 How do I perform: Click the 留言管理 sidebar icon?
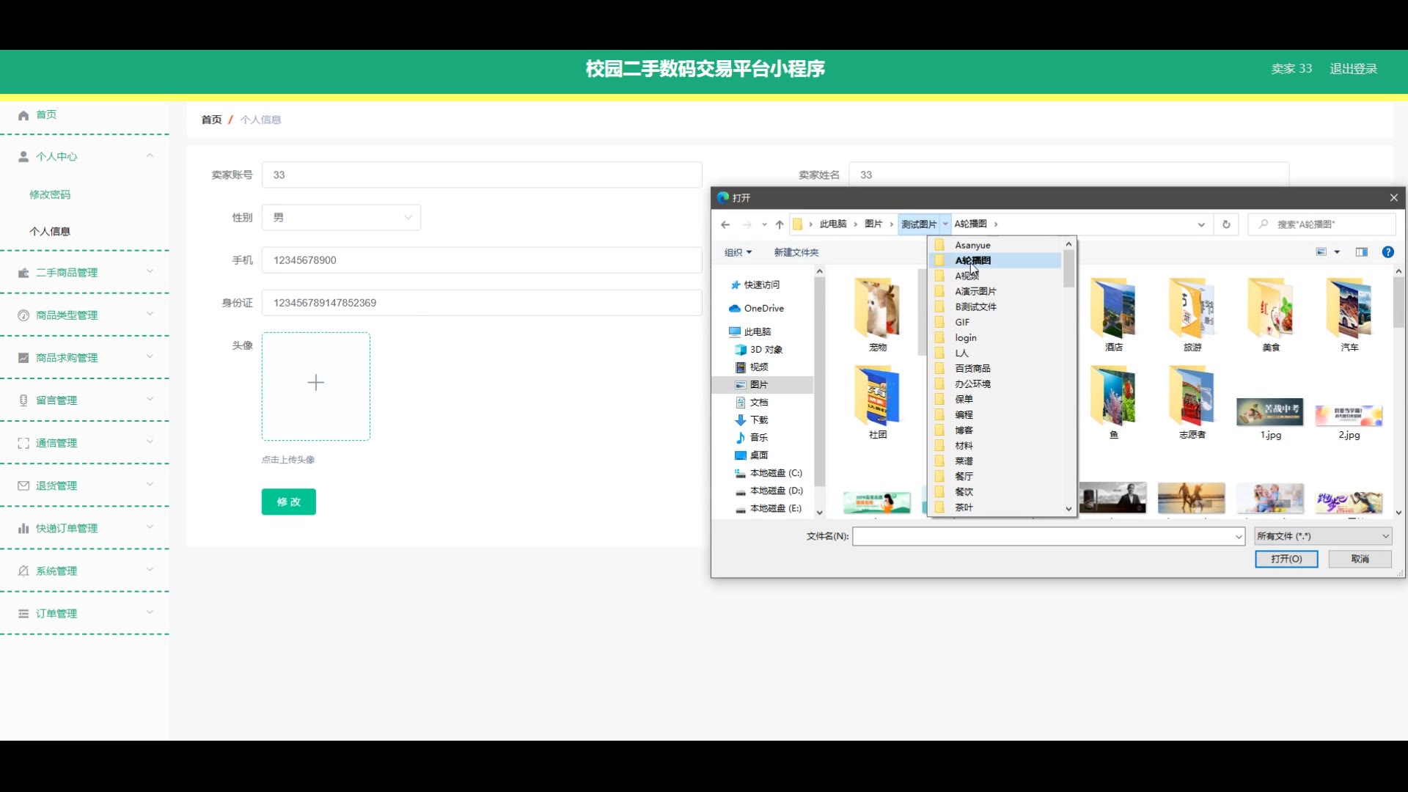click(x=23, y=400)
